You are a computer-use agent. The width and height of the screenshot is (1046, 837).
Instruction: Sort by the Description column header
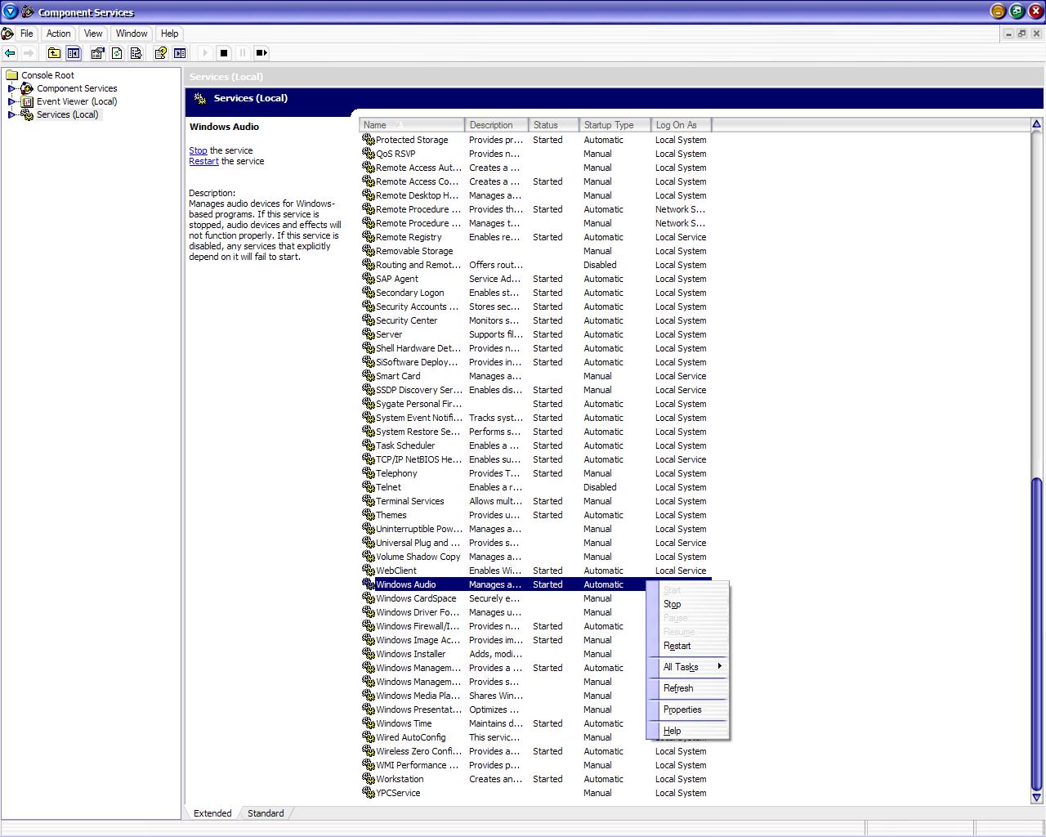pyautogui.click(x=496, y=125)
